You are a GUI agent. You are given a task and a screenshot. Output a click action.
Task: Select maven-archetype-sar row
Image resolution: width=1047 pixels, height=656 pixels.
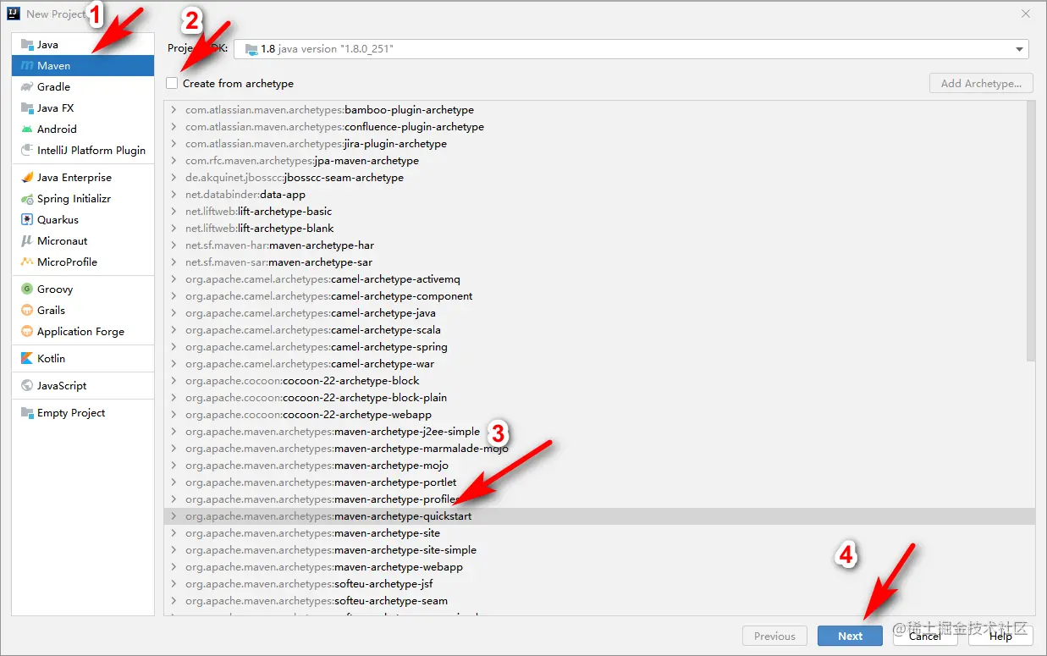[x=594, y=262]
